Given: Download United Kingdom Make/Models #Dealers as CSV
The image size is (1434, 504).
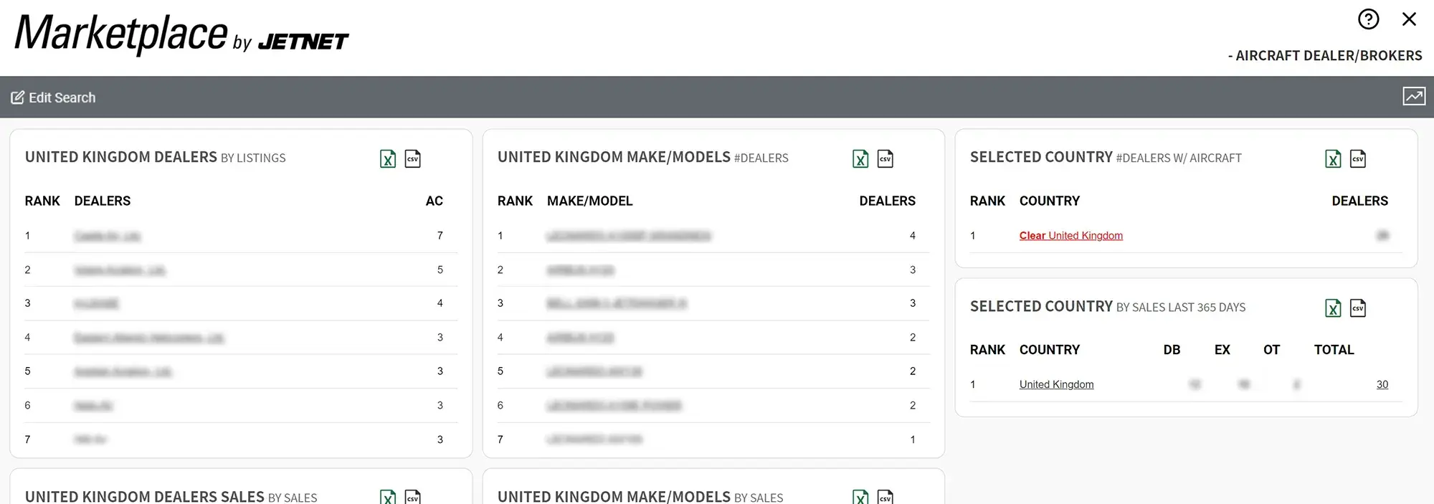Looking at the screenshot, I should 885,158.
